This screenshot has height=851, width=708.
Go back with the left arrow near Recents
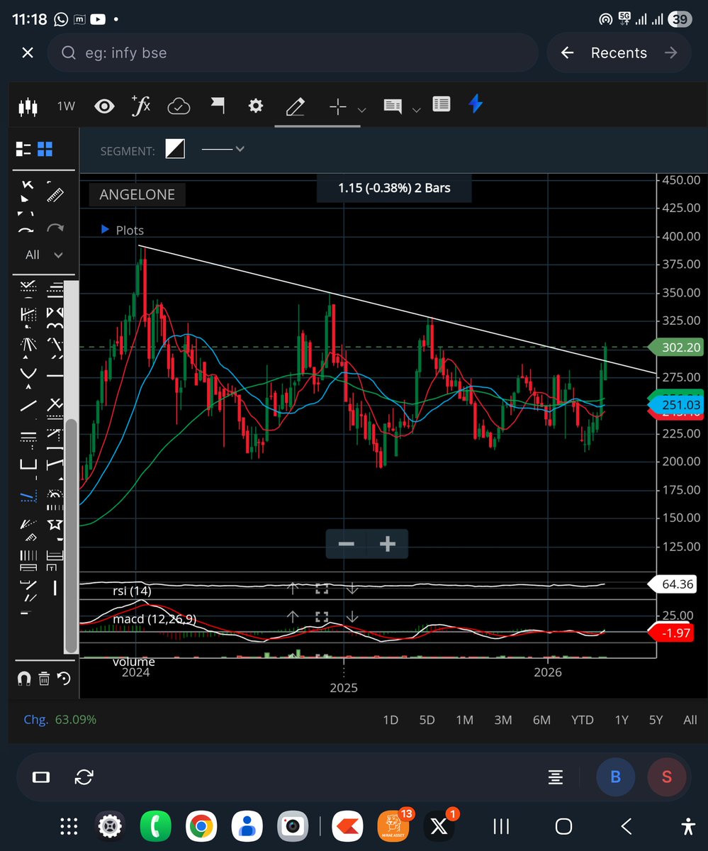tap(567, 52)
